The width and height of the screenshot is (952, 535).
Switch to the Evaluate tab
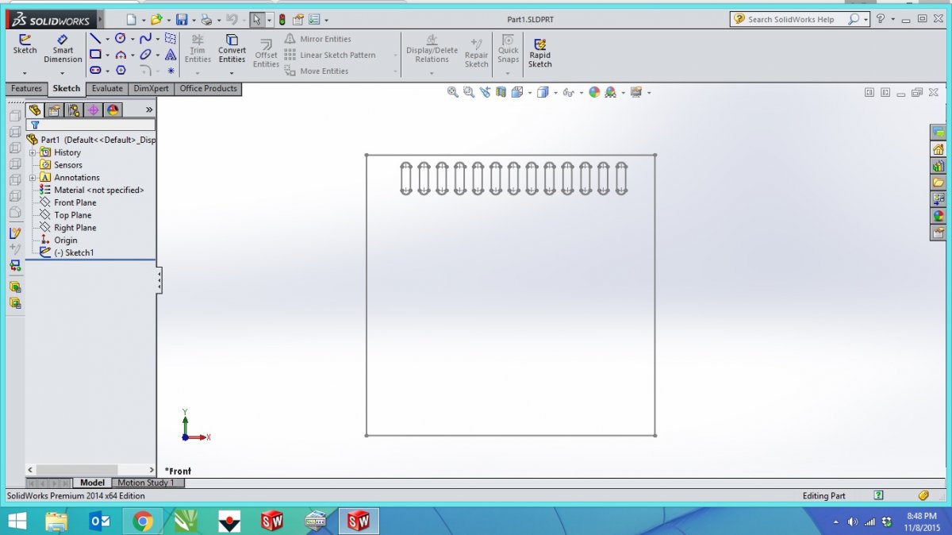(x=106, y=89)
